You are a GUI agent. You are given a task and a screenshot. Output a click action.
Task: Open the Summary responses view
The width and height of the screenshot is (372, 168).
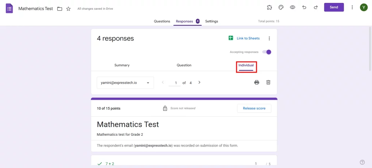[122, 65]
